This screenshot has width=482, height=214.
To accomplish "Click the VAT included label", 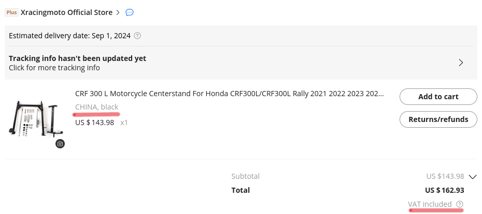I will [430, 204].
